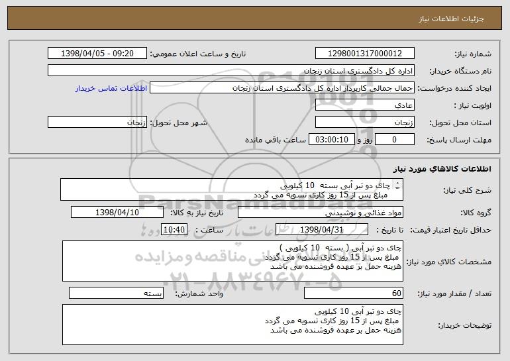Click the text ساعت باقی مانده

click(276, 140)
